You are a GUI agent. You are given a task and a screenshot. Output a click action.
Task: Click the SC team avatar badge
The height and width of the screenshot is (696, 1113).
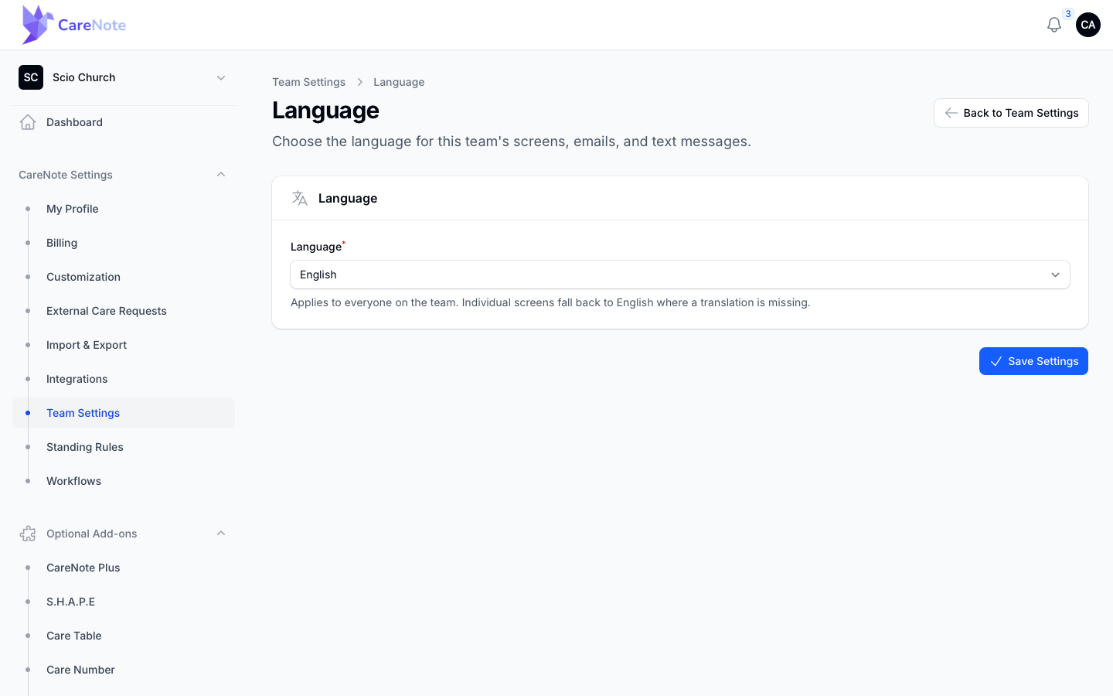pyautogui.click(x=31, y=77)
